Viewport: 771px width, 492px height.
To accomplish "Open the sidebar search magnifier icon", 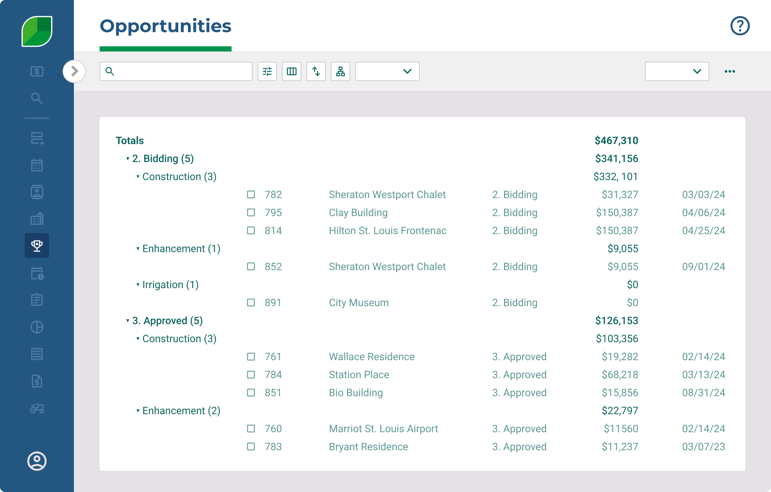I will (37, 98).
